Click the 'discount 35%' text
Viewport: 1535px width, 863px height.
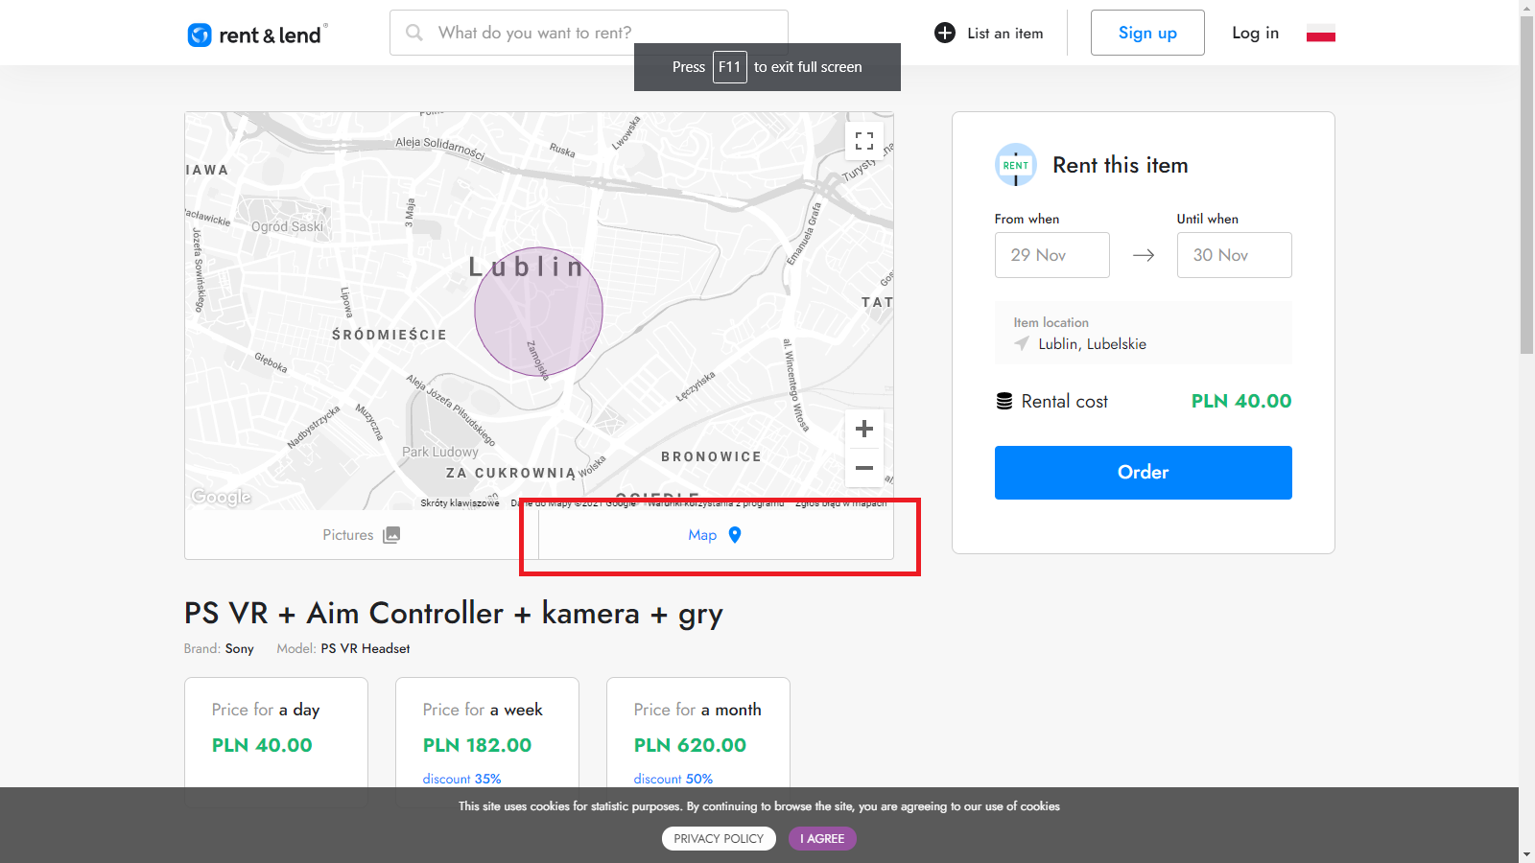tap(461, 779)
